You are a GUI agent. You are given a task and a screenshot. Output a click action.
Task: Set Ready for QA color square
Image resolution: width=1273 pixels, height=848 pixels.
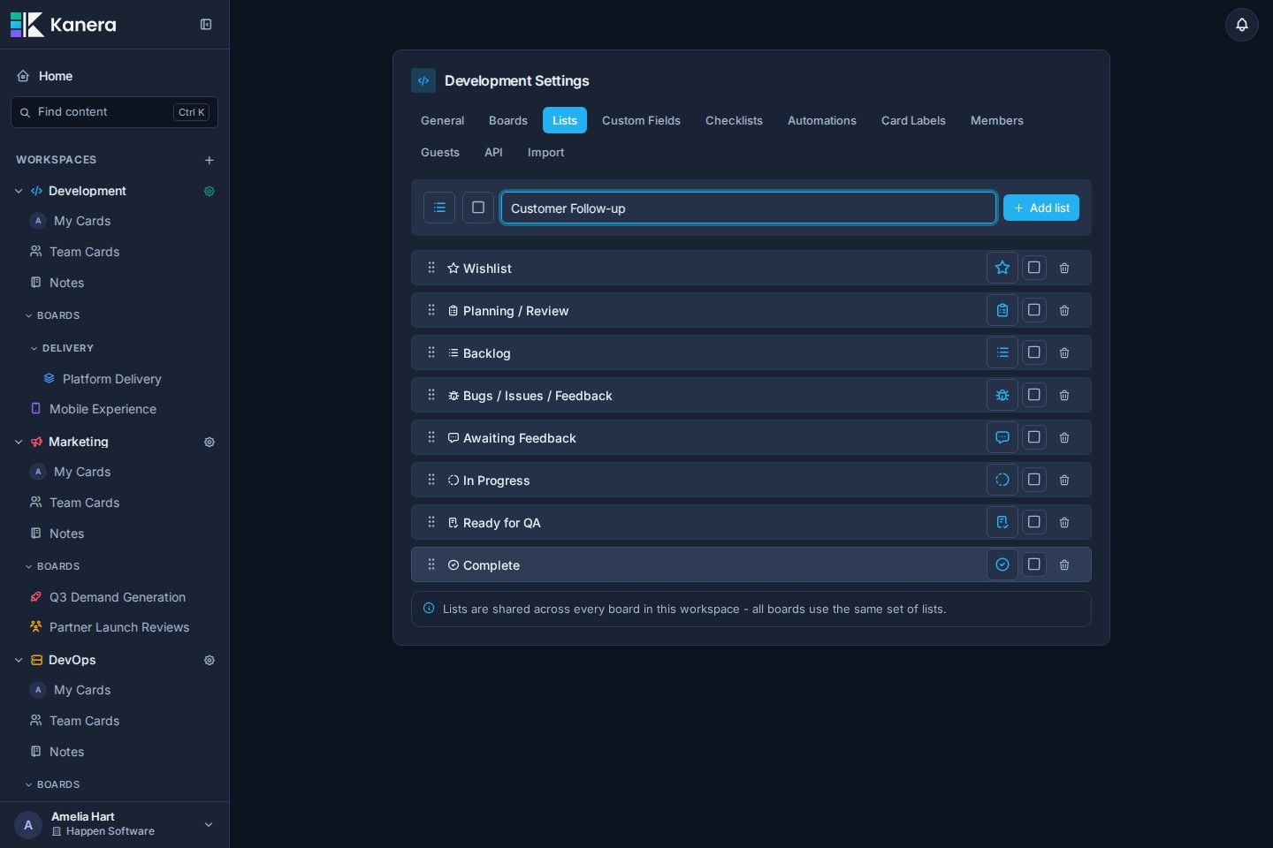pos(1034,522)
